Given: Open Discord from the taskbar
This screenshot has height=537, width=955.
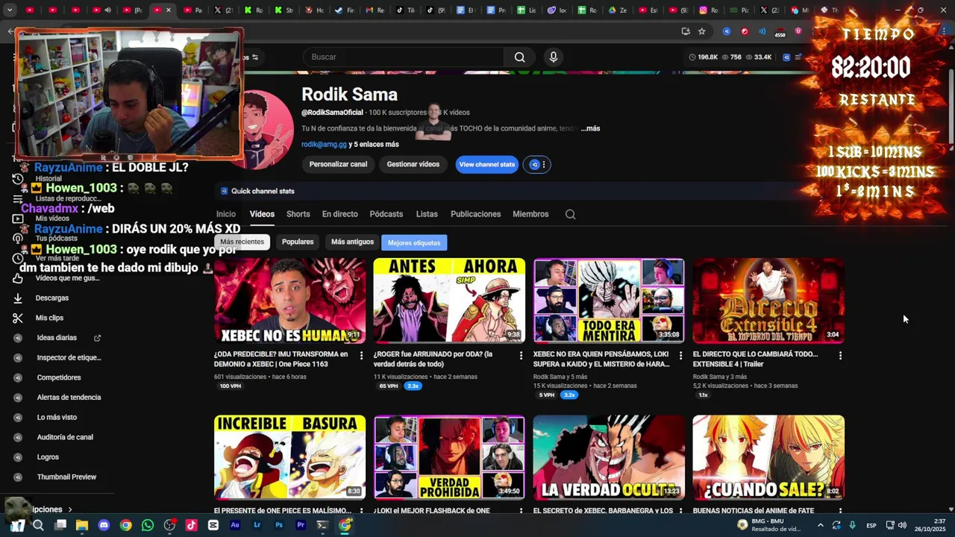Looking at the screenshot, I should (104, 525).
